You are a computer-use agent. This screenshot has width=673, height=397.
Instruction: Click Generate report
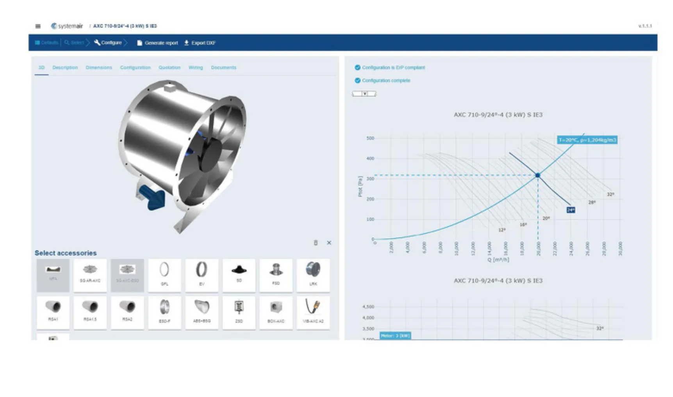[157, 43]
